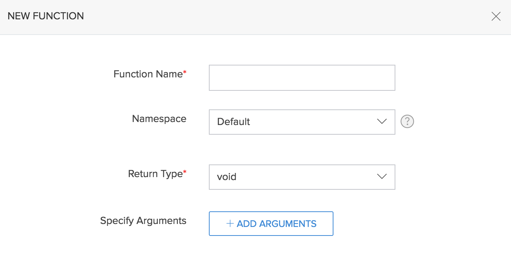Viewport: 511px width, 253px height.
Task: Click the Return Type field label
Action: pyautogui.click(x=155, y=174)
